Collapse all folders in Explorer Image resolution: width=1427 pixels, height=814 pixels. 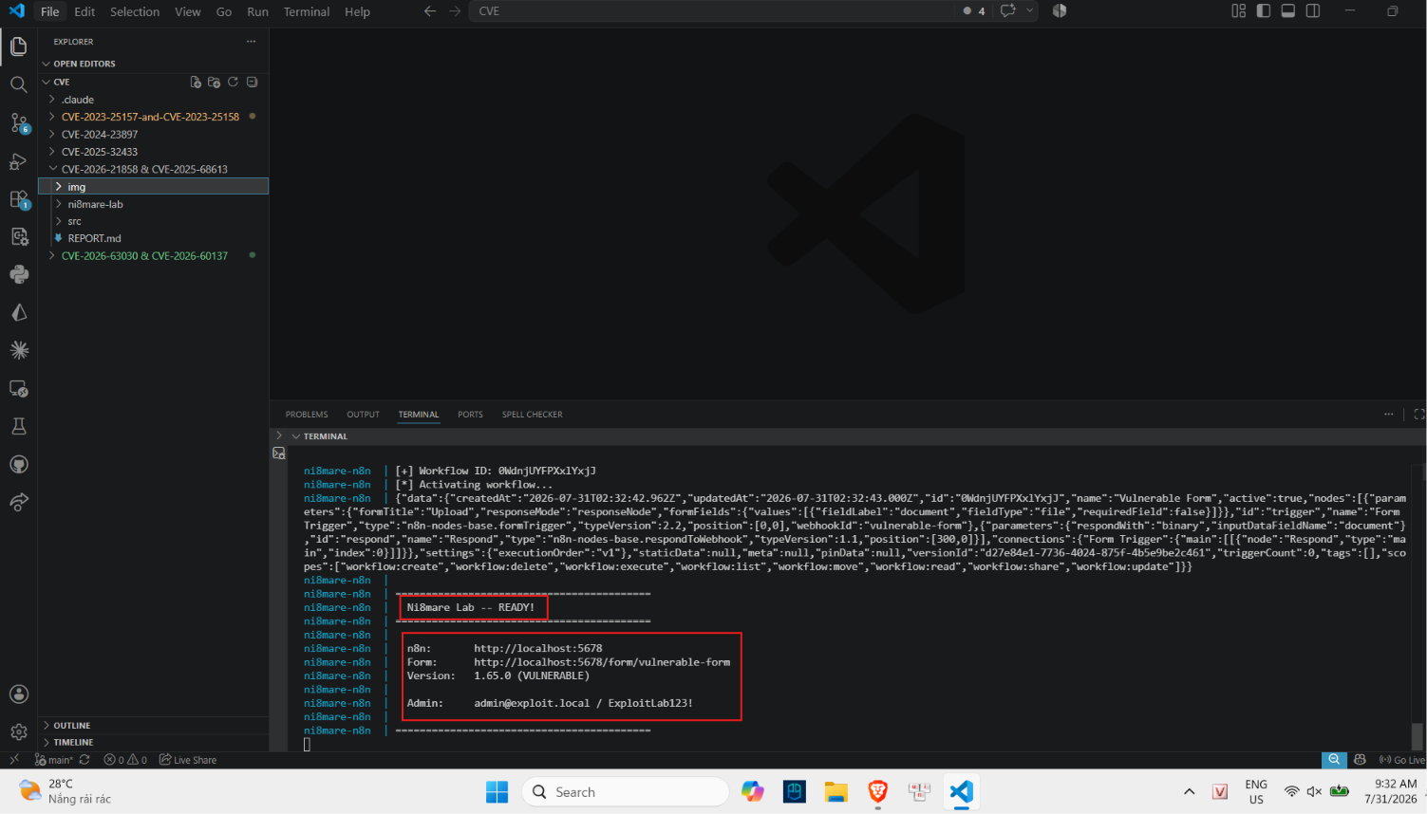tap(252, 83)
